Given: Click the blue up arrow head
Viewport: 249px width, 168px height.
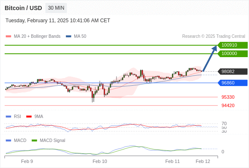Looking at the screenshot, I should pos(215,48).
